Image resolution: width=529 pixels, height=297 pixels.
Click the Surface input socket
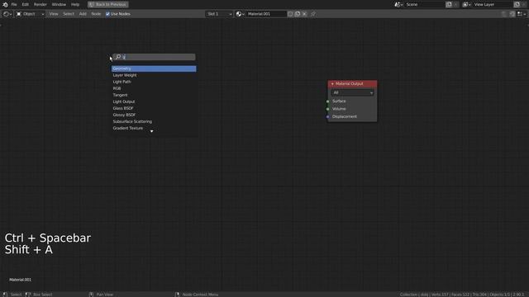point(327,101)
